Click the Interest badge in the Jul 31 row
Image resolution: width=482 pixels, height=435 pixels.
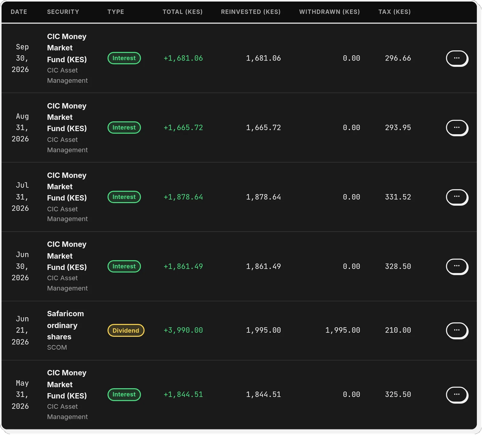[124, 197]
